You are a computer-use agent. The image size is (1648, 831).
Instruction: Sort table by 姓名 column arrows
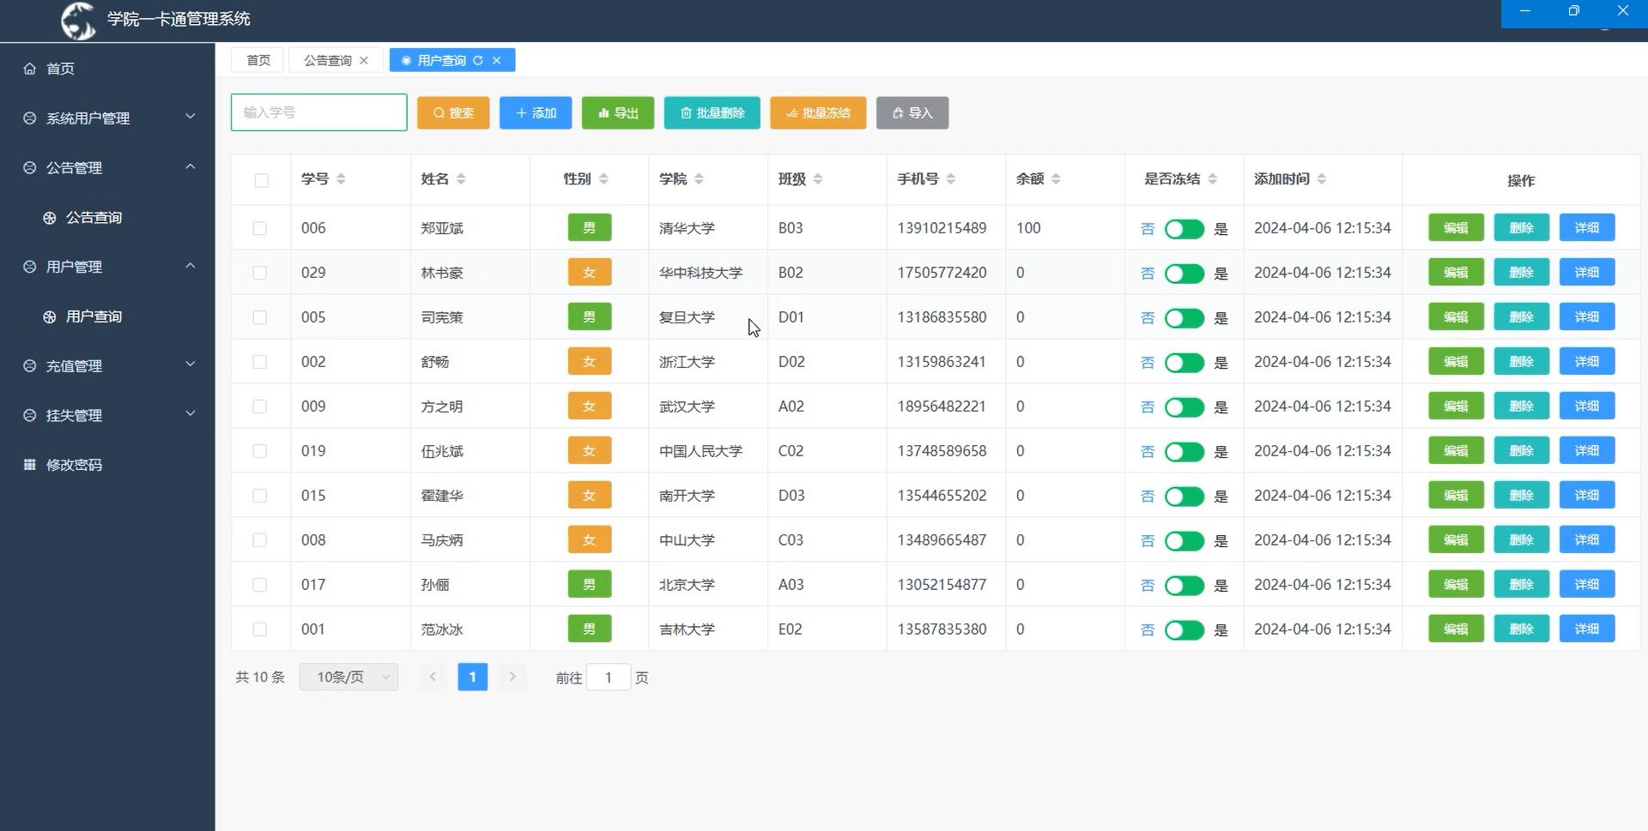[x=461, y=178]
